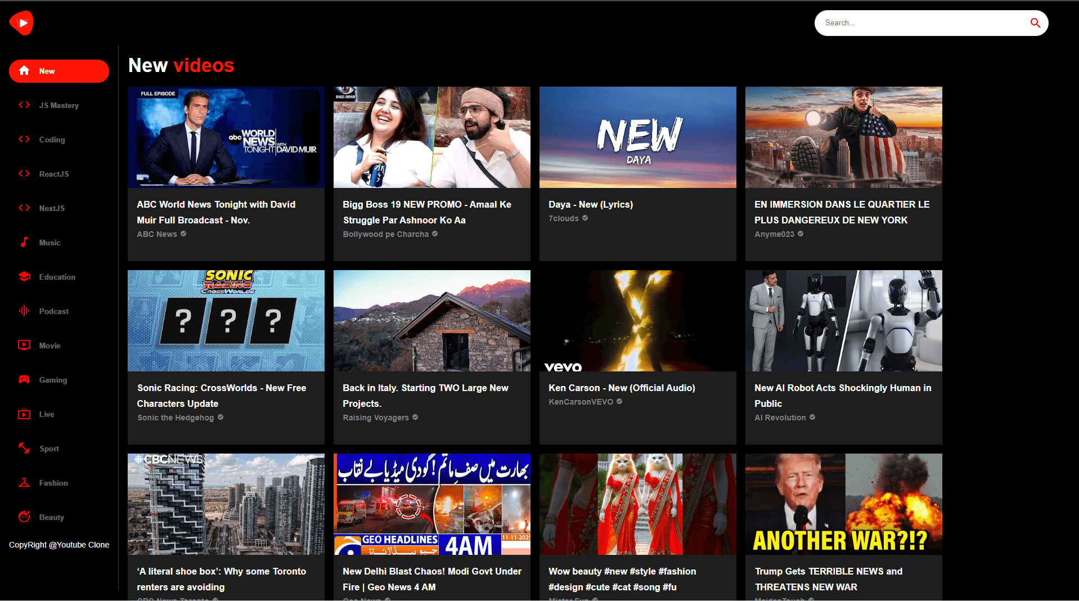Open the Podcast category
This screenshot has width=1079, height=601.
59,311
